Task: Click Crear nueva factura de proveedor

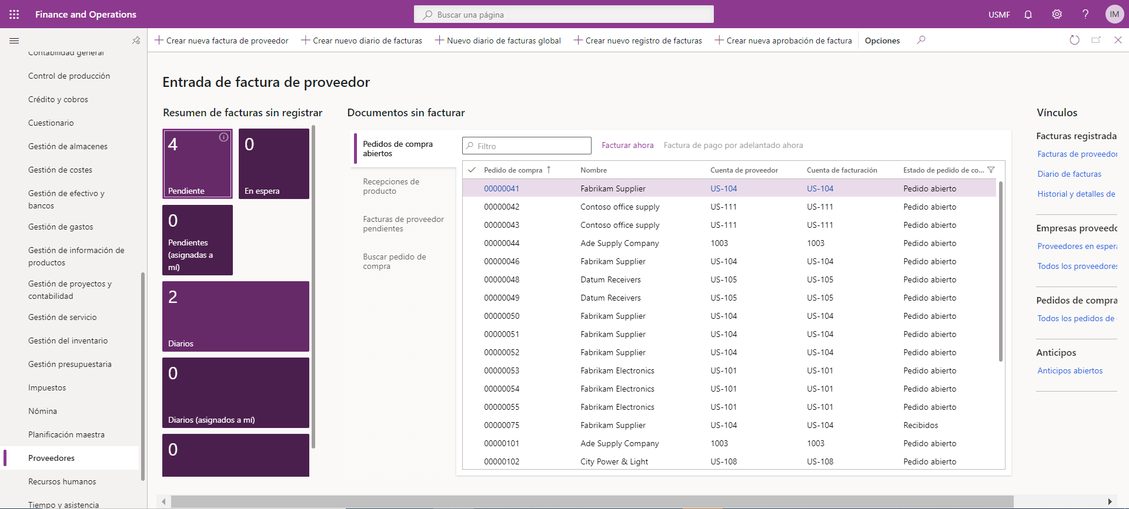Action: (x=222, y=41)
